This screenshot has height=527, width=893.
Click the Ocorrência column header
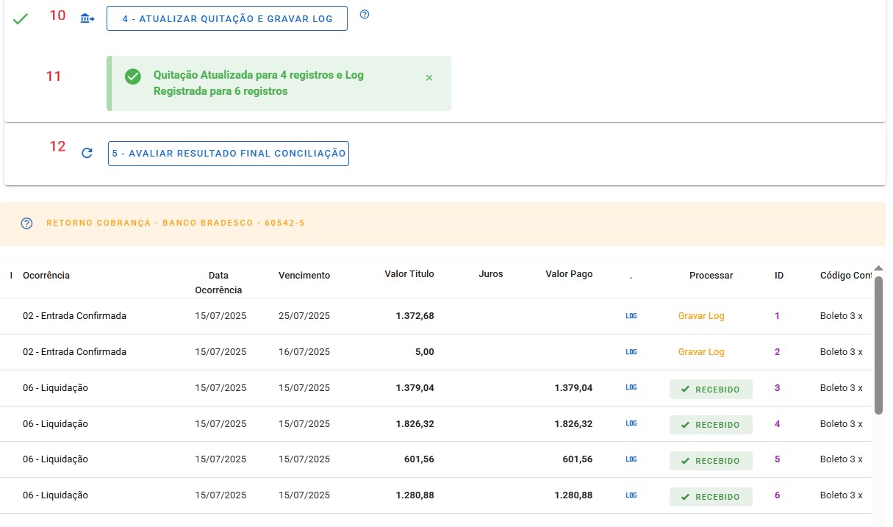click(46, 275)
